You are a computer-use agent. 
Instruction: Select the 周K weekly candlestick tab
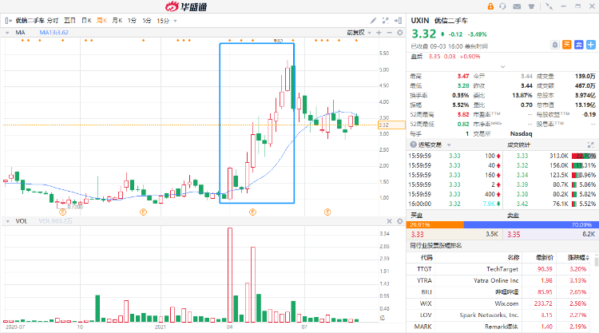coord(101,21)
